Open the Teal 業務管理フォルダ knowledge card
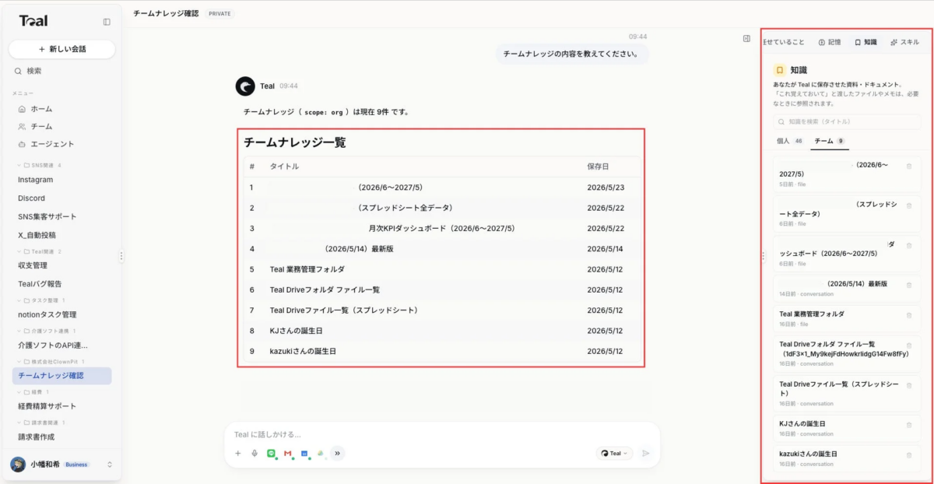The image size is (934, 484). click(x=847, y=318)
